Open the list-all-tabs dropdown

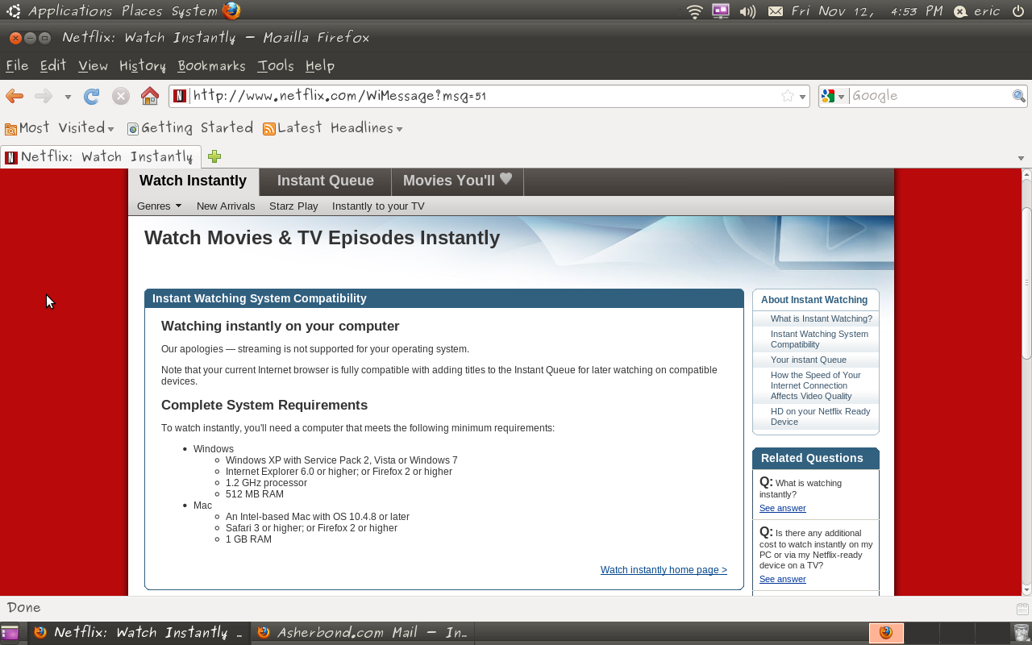(1021, 158)
